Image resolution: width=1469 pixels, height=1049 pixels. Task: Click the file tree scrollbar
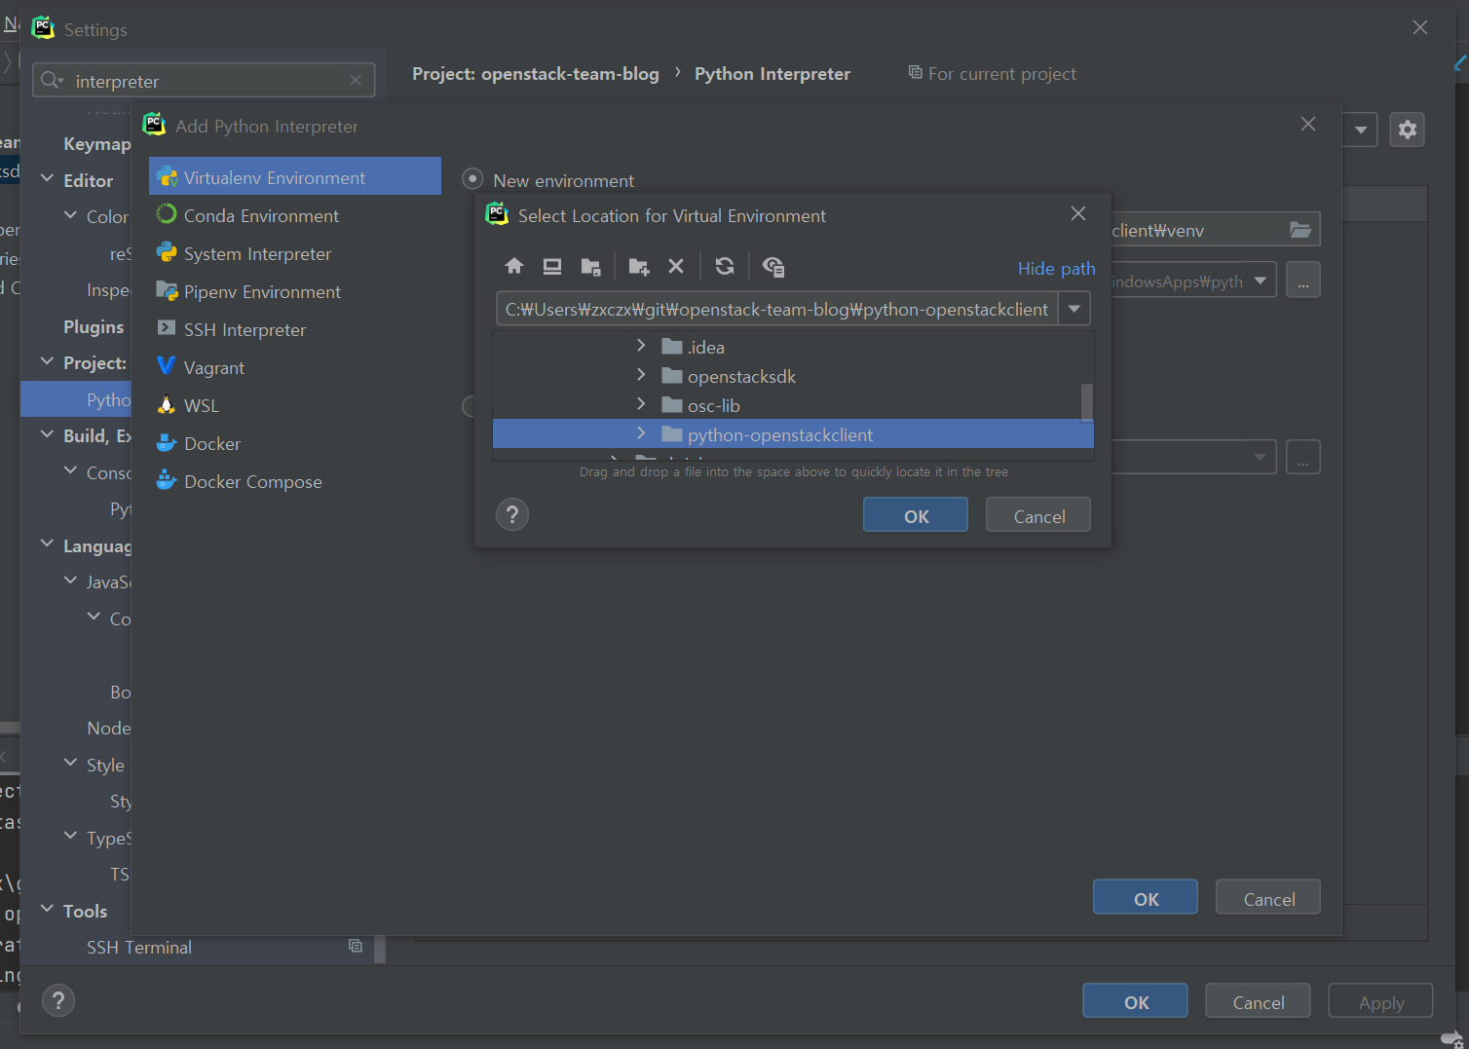click(1086, 400)
